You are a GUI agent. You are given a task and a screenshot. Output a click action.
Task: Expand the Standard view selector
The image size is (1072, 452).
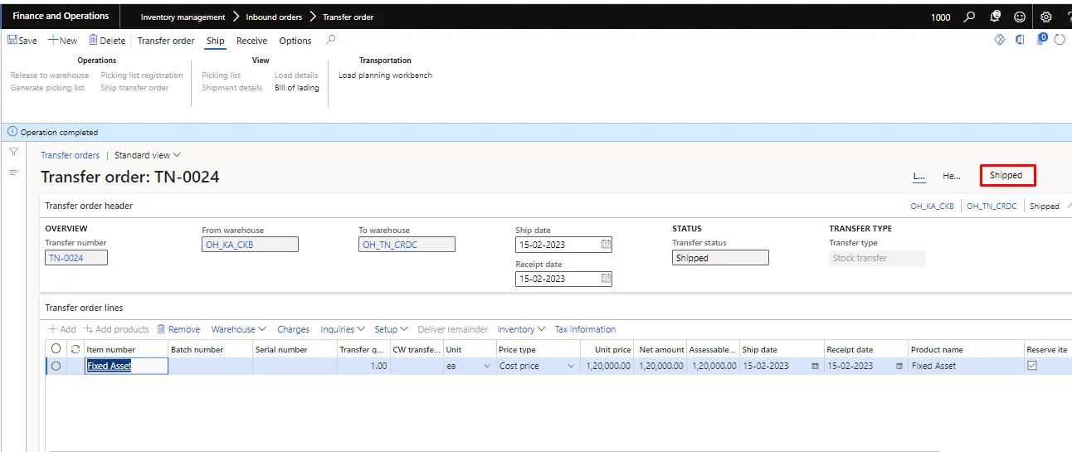148,155
